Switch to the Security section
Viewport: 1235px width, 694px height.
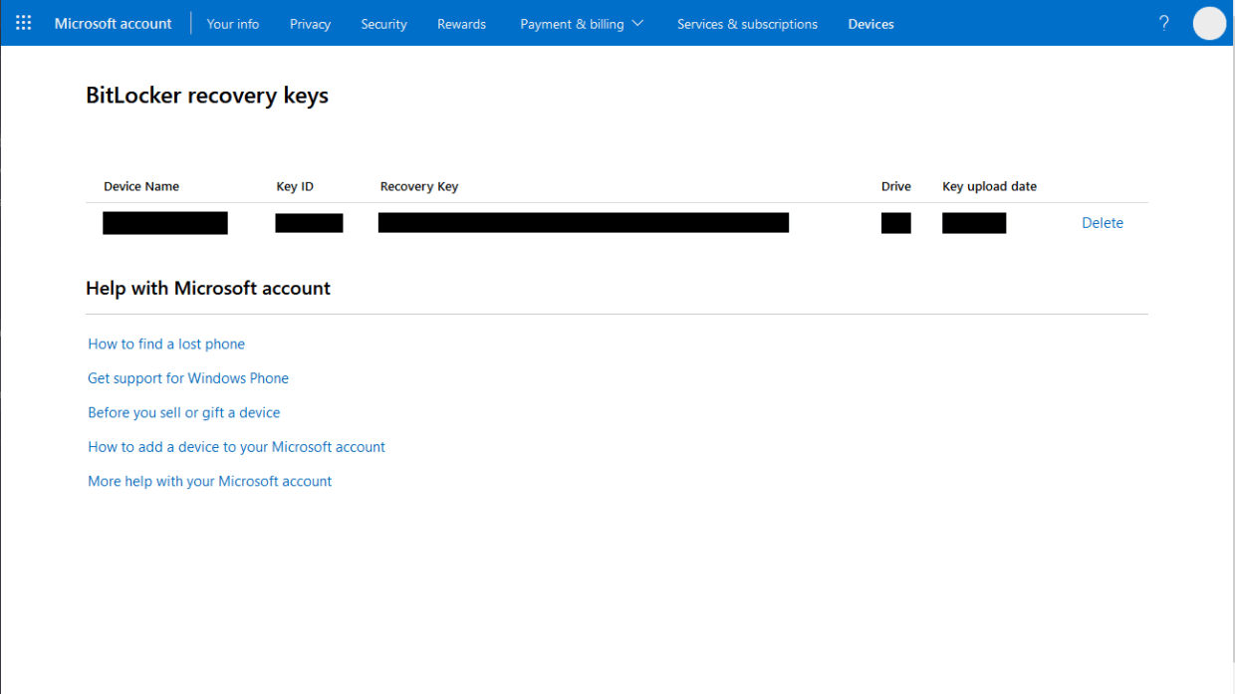pyautogui.click(x=383, y=23)
